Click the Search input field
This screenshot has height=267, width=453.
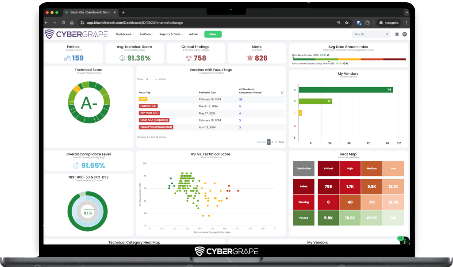[x=369, y=34]
